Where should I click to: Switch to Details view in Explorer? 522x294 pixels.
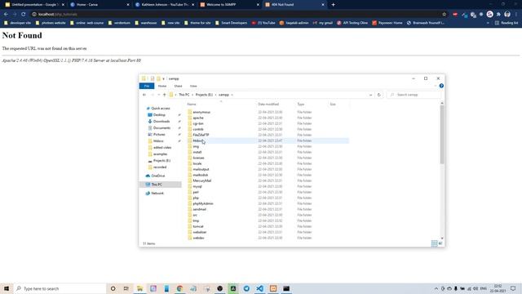tap(434, 243)
